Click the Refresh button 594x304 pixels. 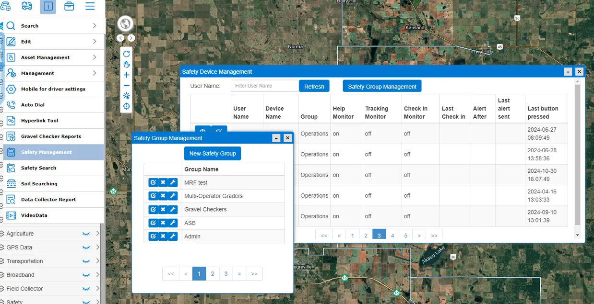314,86
